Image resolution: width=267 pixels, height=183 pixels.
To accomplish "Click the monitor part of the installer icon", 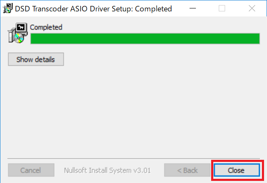I will click(x=22, y=28).
